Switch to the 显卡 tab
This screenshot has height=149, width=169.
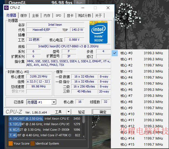tap(70, 16)
